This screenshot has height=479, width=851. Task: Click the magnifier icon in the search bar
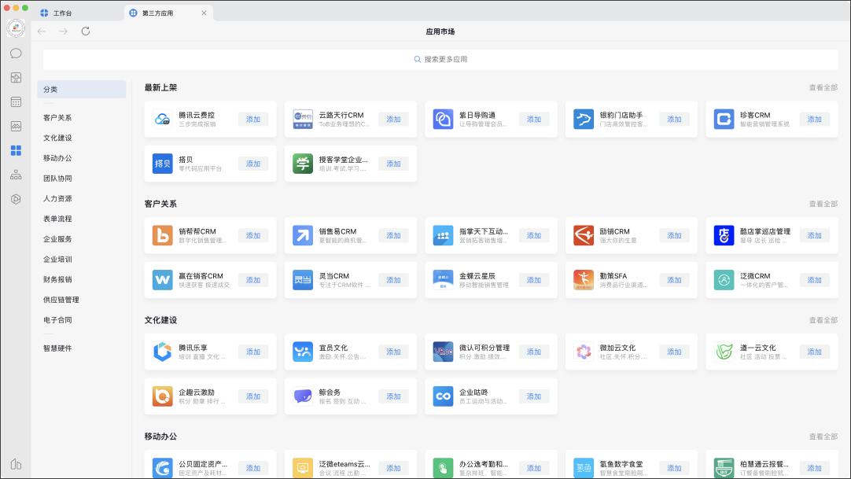pyautogui.click(x=417, y=58)
